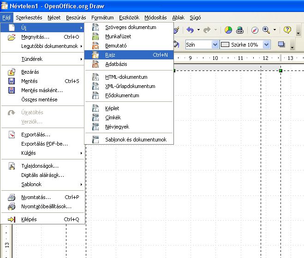Select the Redo arrow icon in toolbar
The width and height of the screenshot is (304, 258).
point(207,30)
